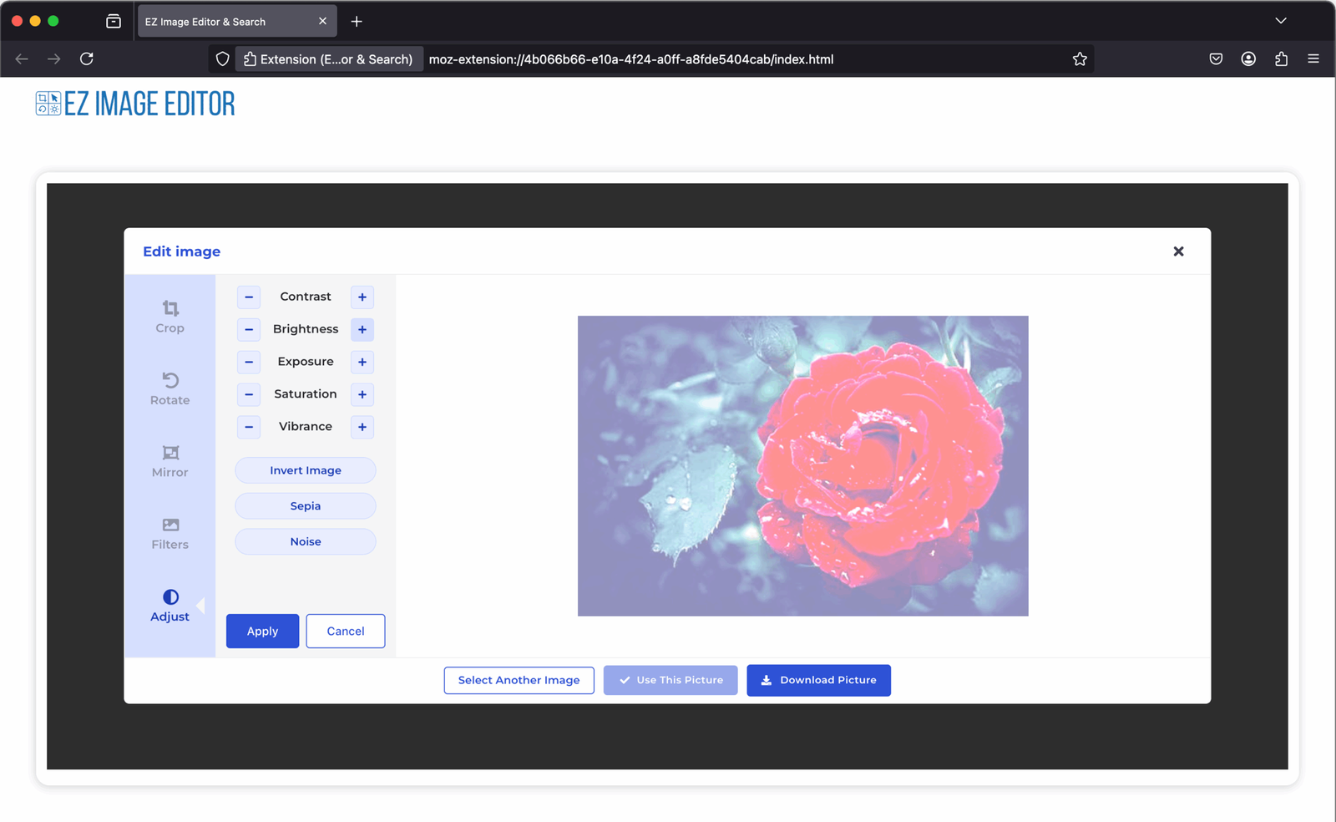The image size is (1336, 822).
Task: Decrease the Brightness value
Action: [249, 330]
